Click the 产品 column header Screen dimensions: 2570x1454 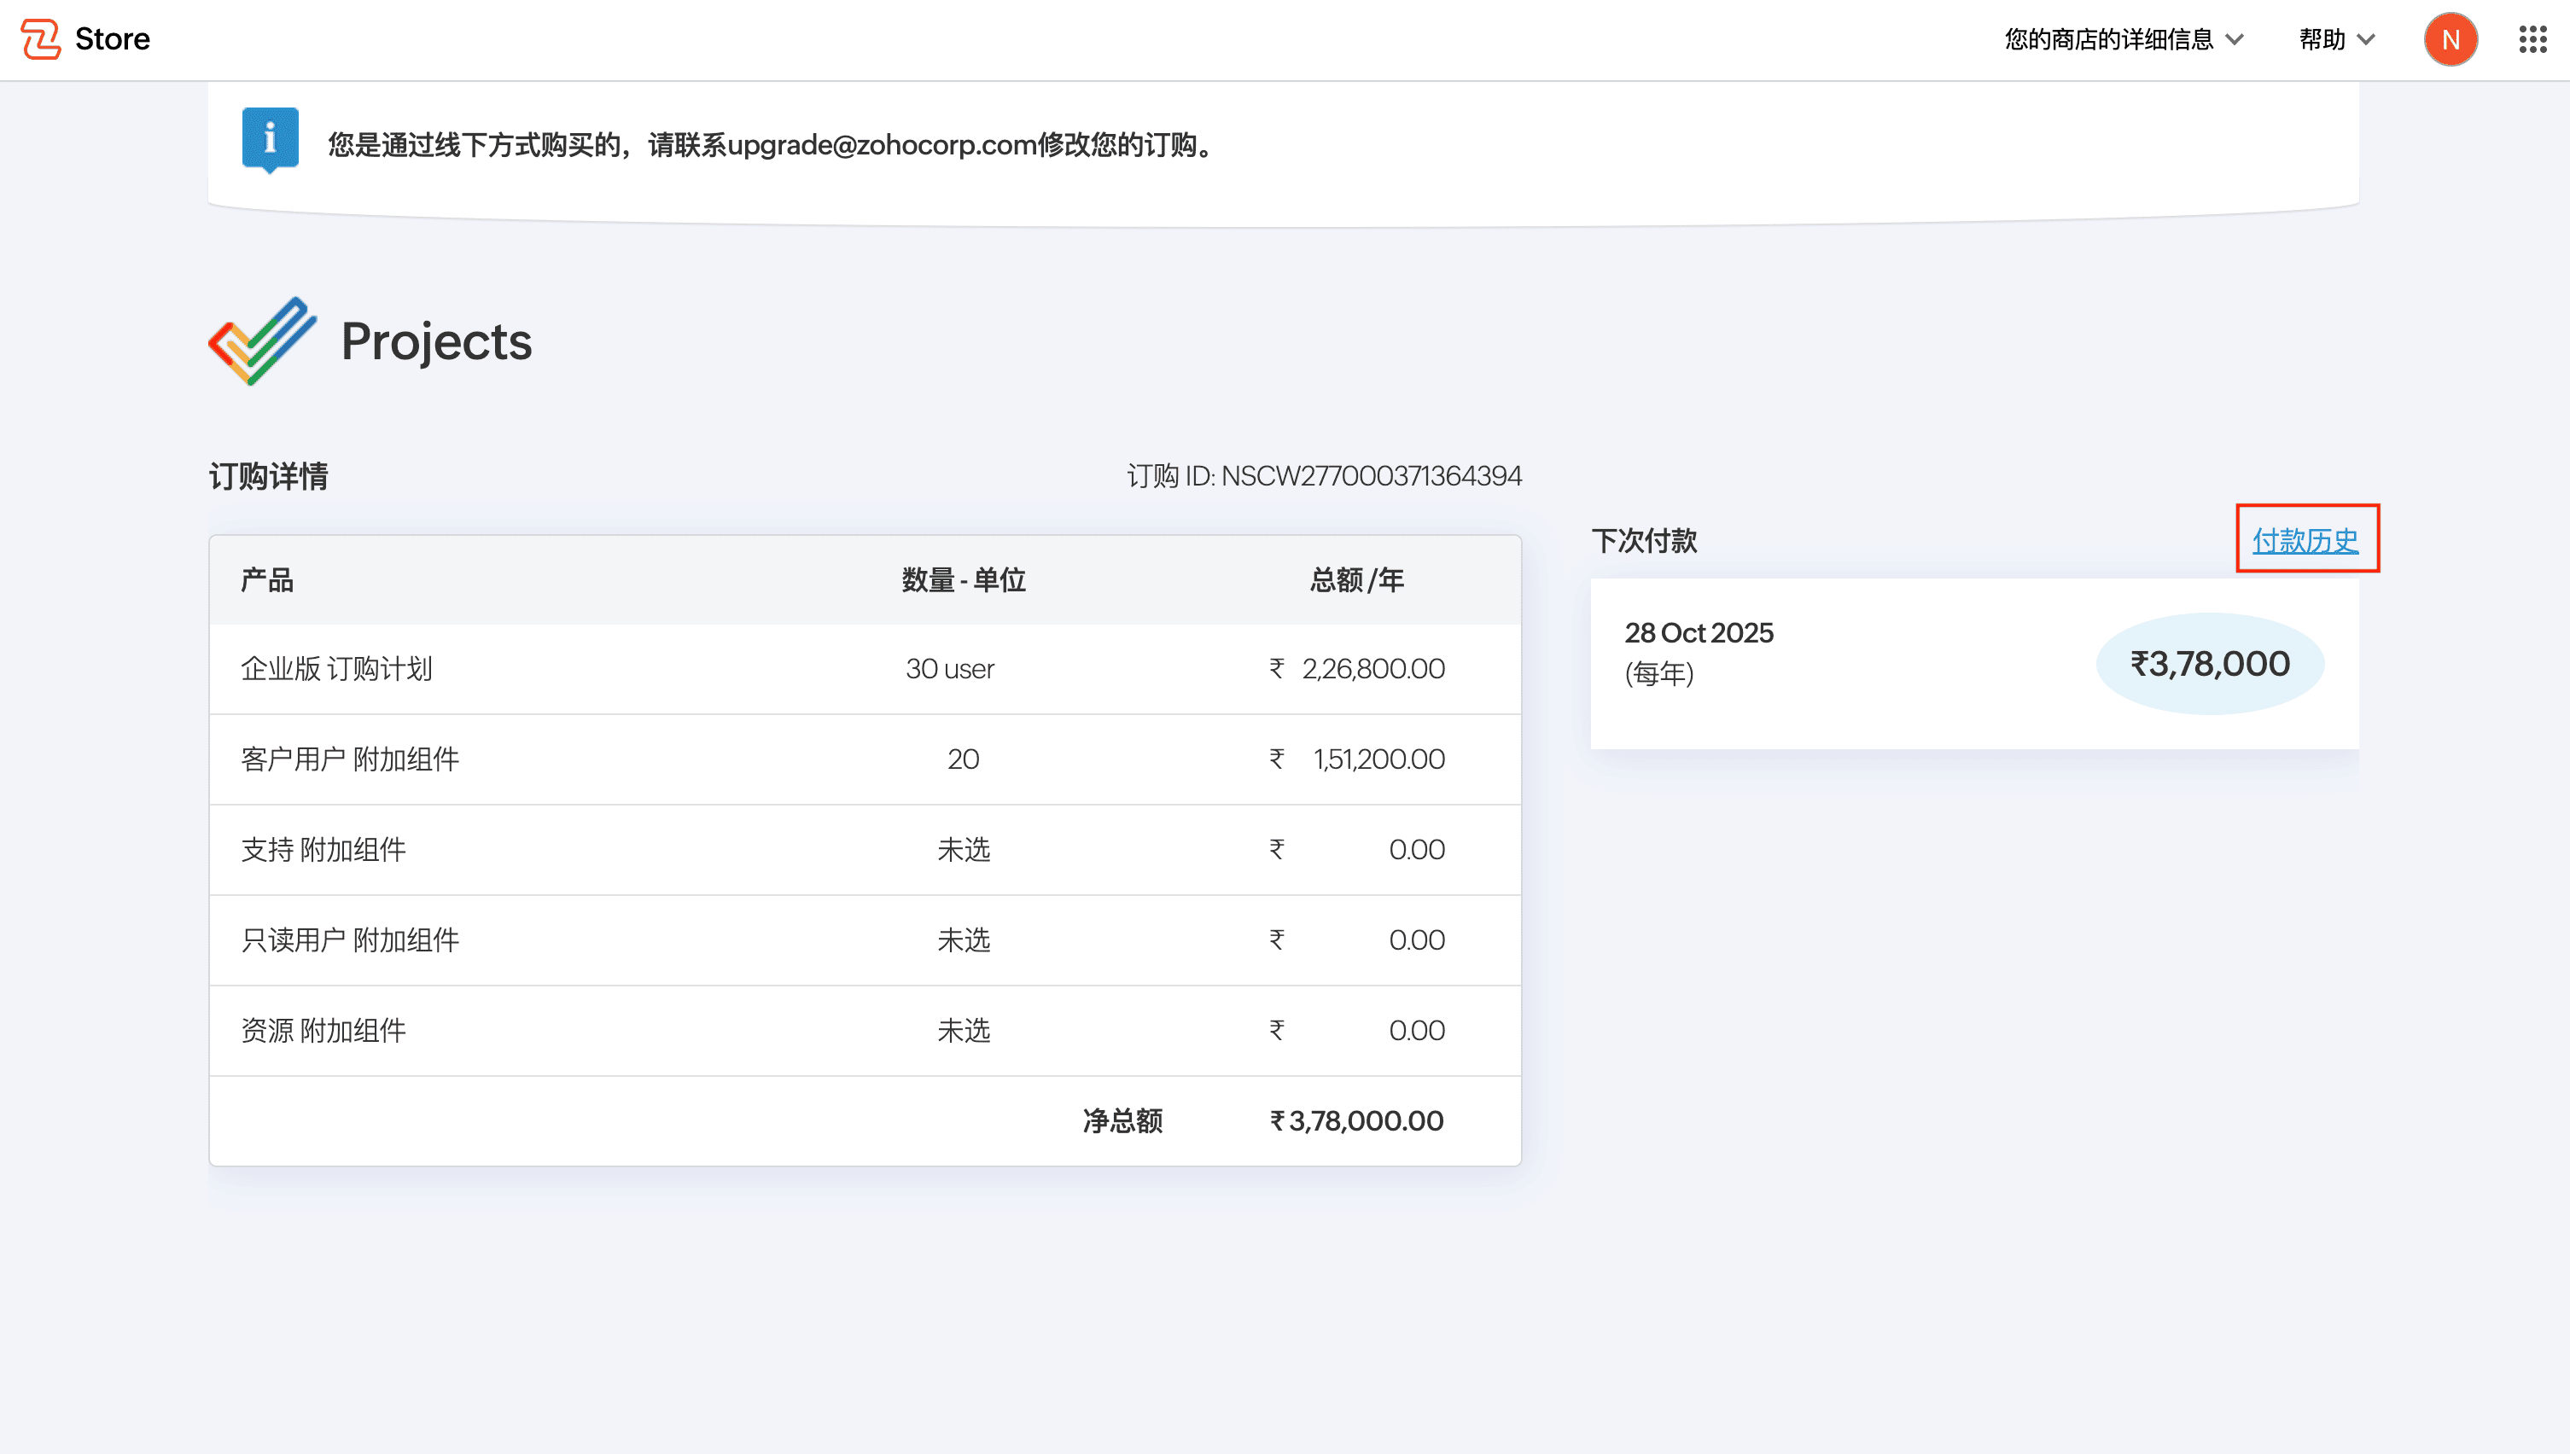[266, 579]
